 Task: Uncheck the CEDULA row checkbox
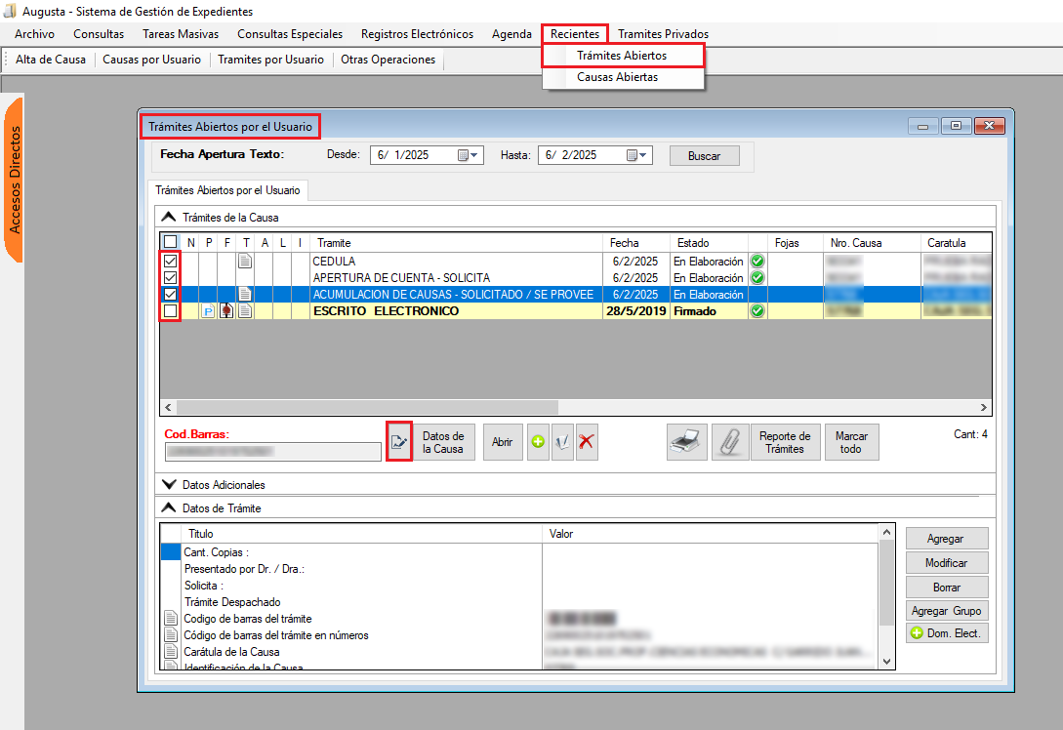pyautogui.click(x=171, y=262)
